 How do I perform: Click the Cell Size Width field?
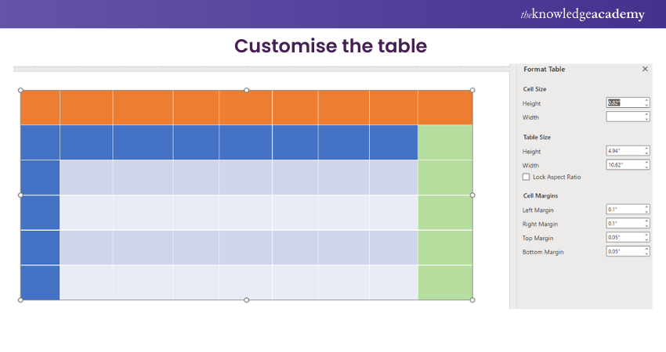coord(624,117)
